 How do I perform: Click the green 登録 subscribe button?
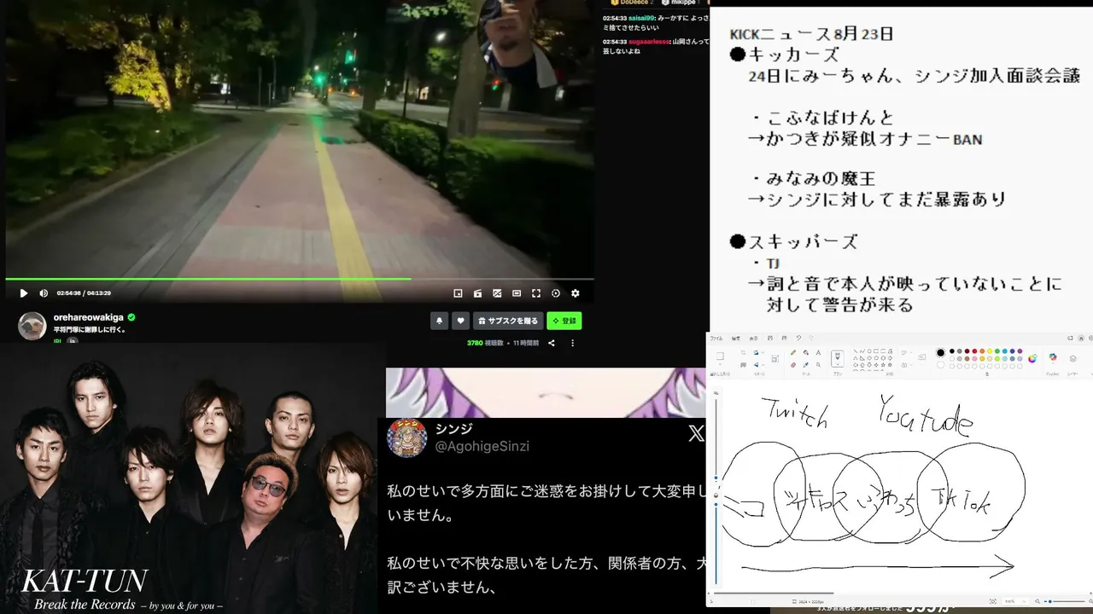tap(564, 321)
